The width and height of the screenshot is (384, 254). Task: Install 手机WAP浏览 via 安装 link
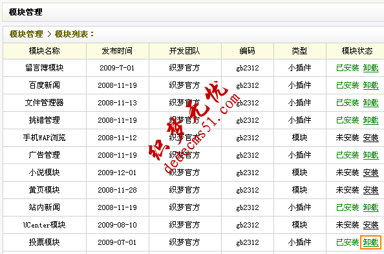pos(370,138)
